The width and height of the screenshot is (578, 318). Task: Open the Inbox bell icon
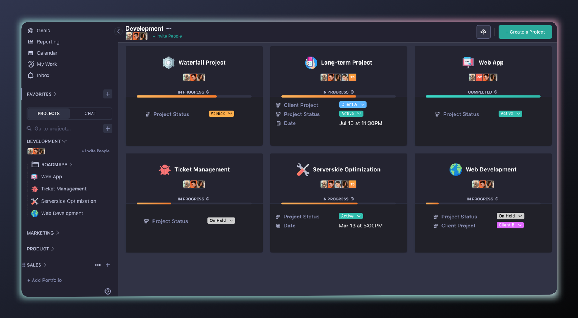coord(31,75)
